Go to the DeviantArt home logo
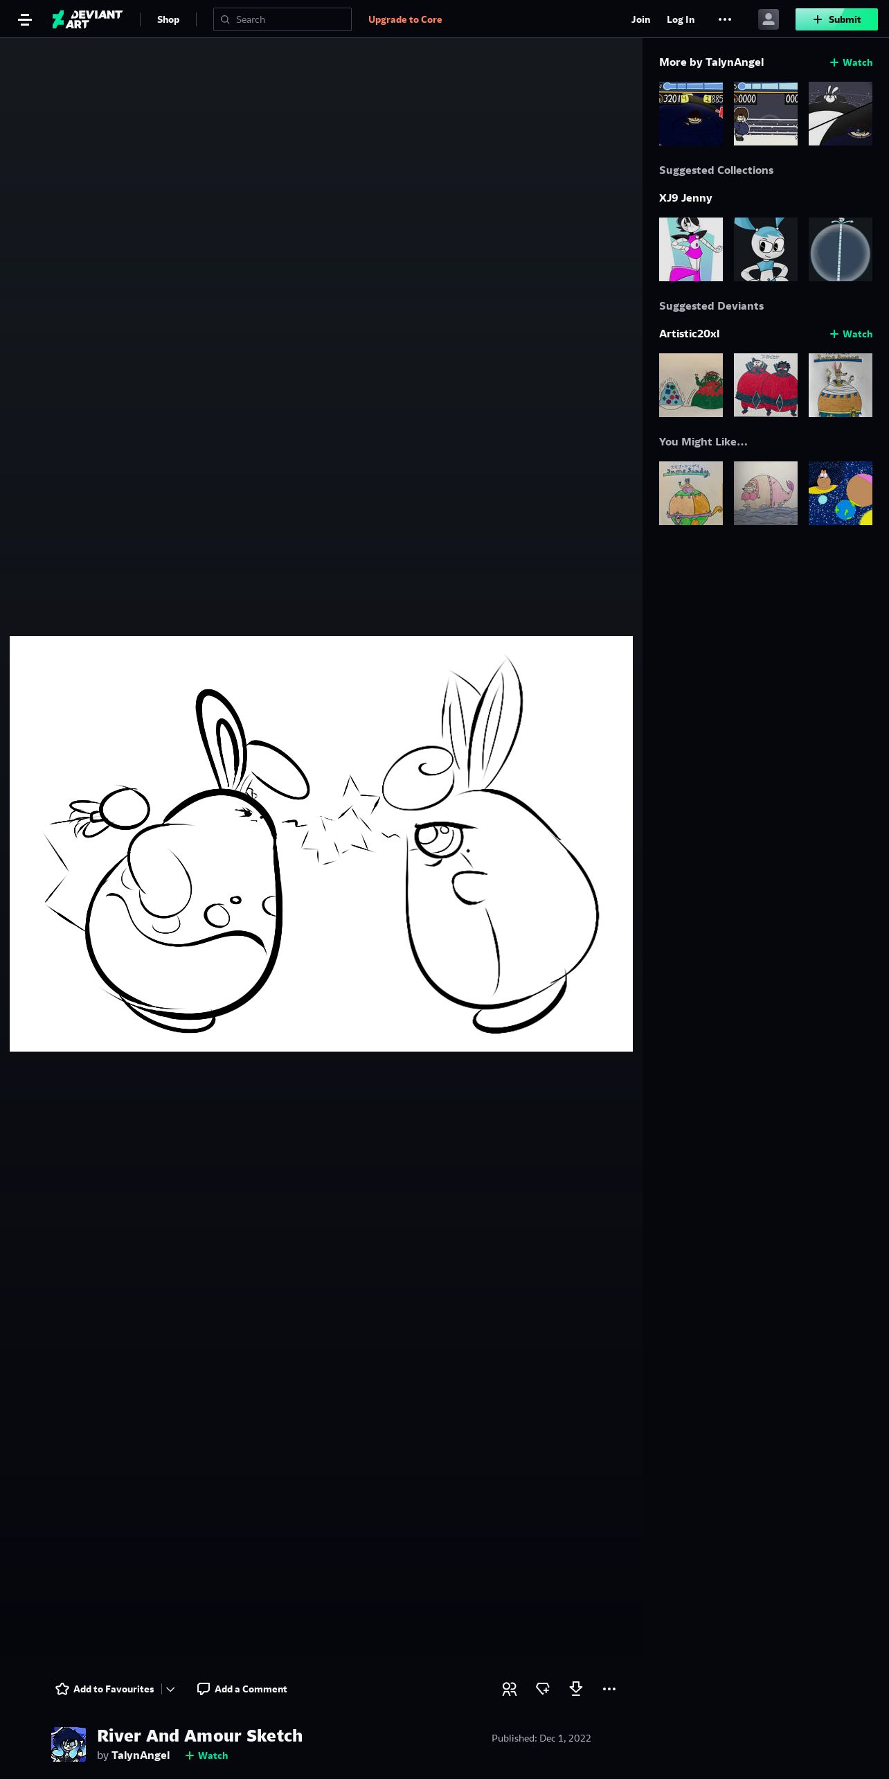The width and height of the screenshot is (889, 1779). point(87,19)
